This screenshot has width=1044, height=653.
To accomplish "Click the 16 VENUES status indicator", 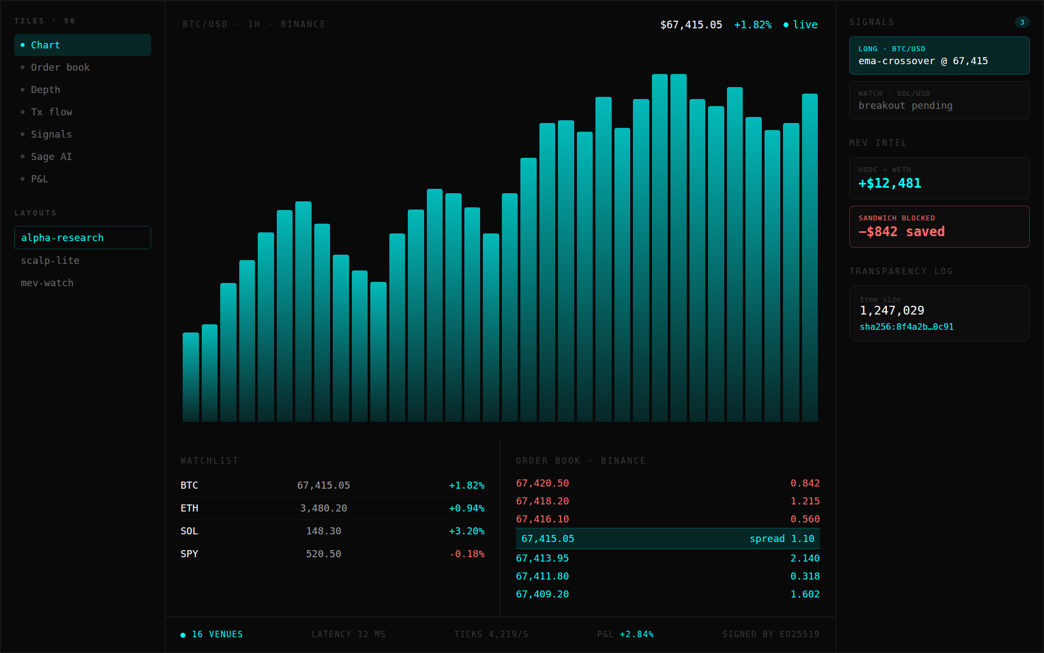I will [212, 634].
